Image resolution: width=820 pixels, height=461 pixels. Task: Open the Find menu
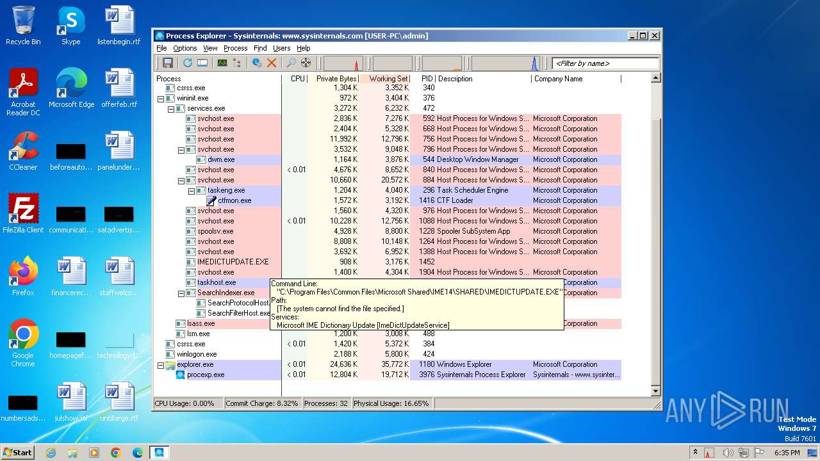[x=260, y=48]
